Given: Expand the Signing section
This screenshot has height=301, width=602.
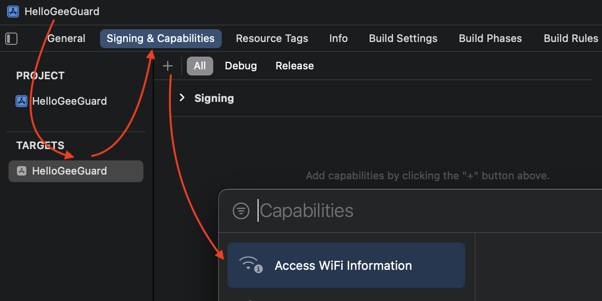Looking at the screenshot, I should (182, 98).
